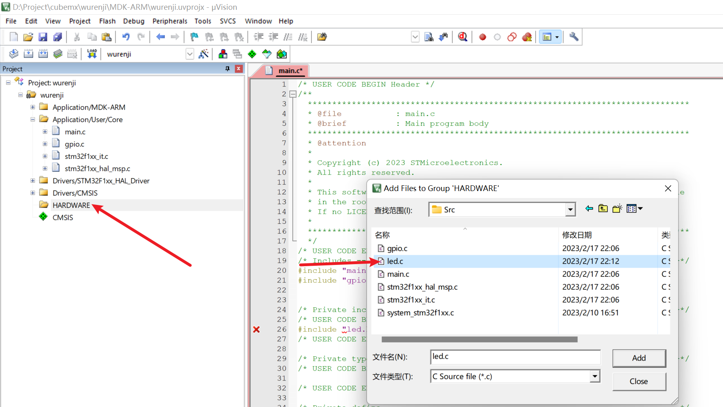
Task: Start the debug session icon
Action: [x=463, y=37]
